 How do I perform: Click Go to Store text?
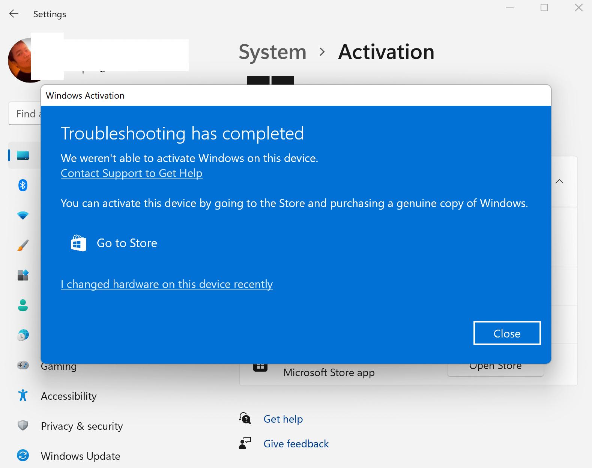pos(127,243)
